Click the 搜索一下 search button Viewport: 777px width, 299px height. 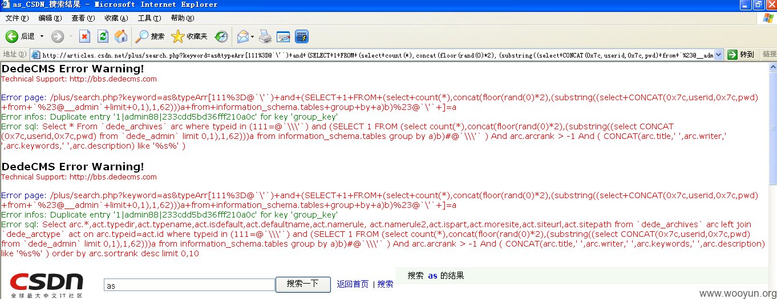tap(303, 284)
